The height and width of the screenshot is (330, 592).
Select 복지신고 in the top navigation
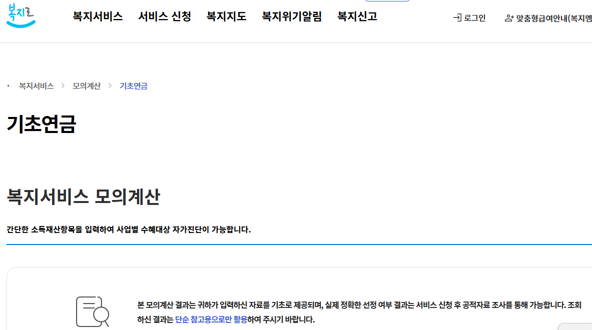[x=356, y=16]
